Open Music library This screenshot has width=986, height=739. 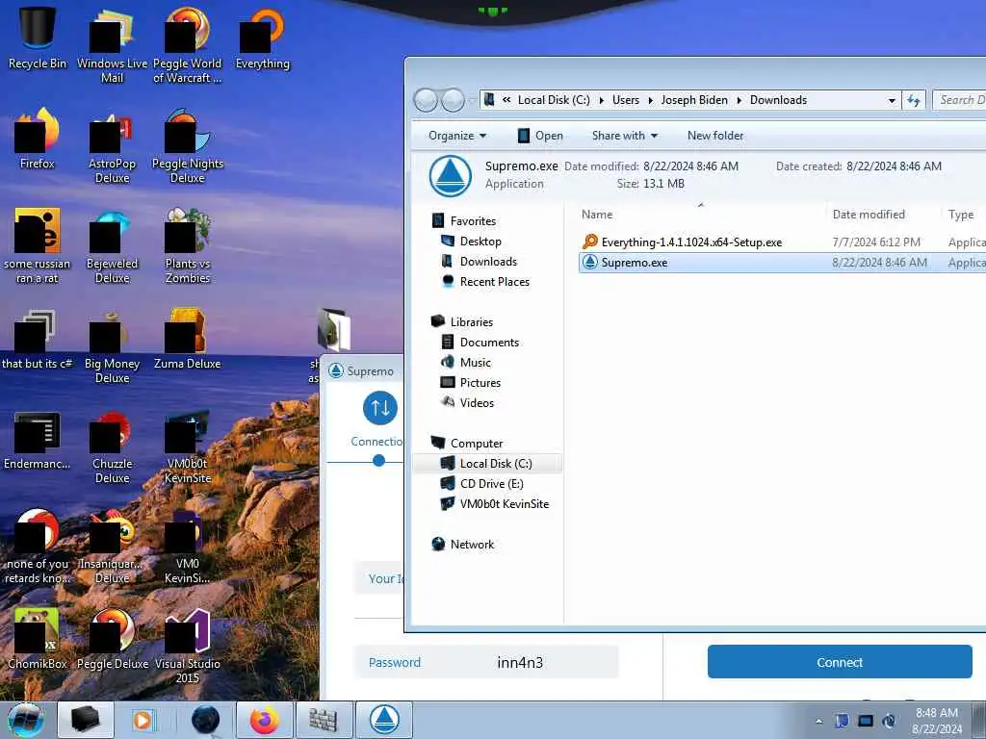(466, 362)
